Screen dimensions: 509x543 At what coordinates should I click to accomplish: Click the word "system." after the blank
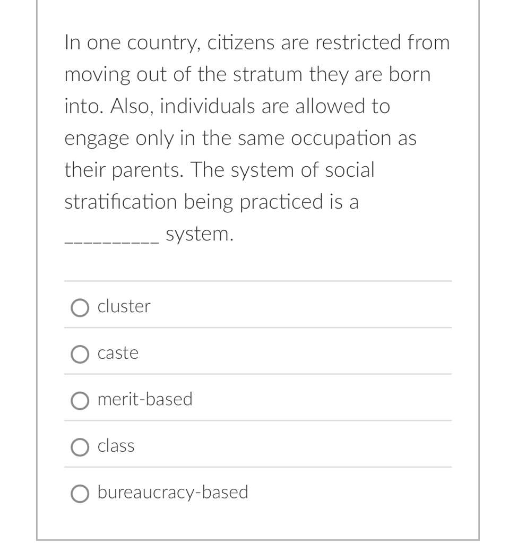[200, 234]
